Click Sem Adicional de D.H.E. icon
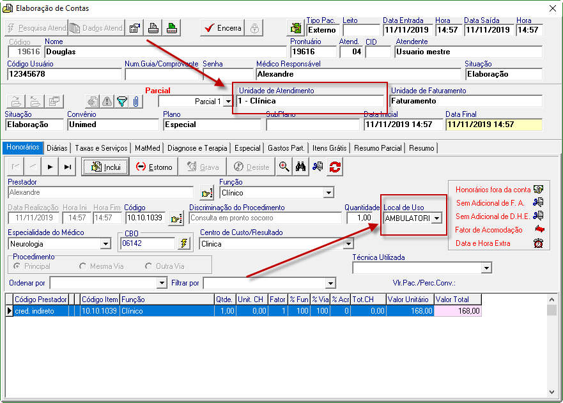 click(538, 216)
